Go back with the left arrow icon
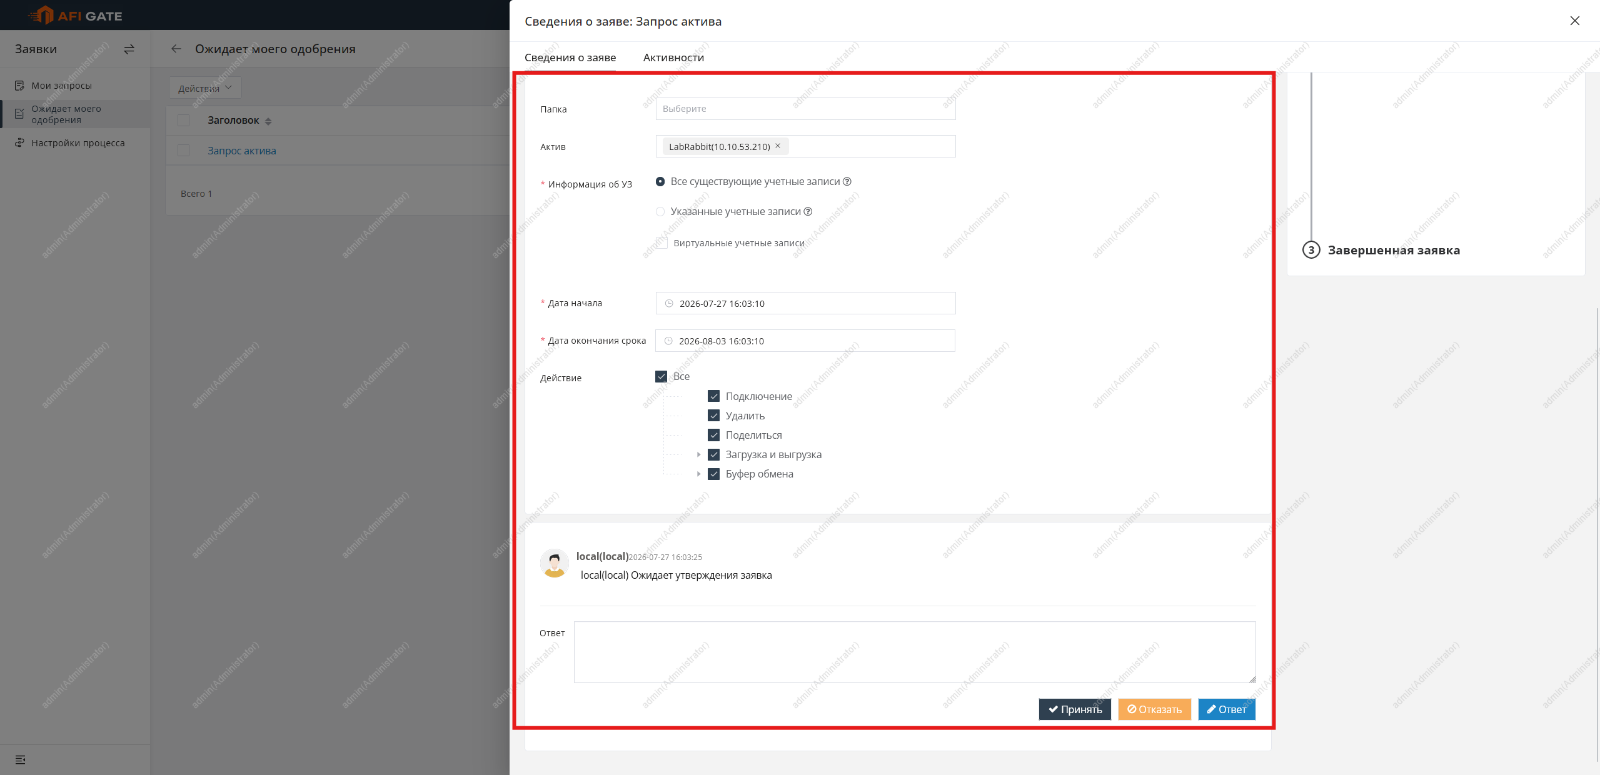This screenshot has width=1600, height=775. (x=176, y=49)
